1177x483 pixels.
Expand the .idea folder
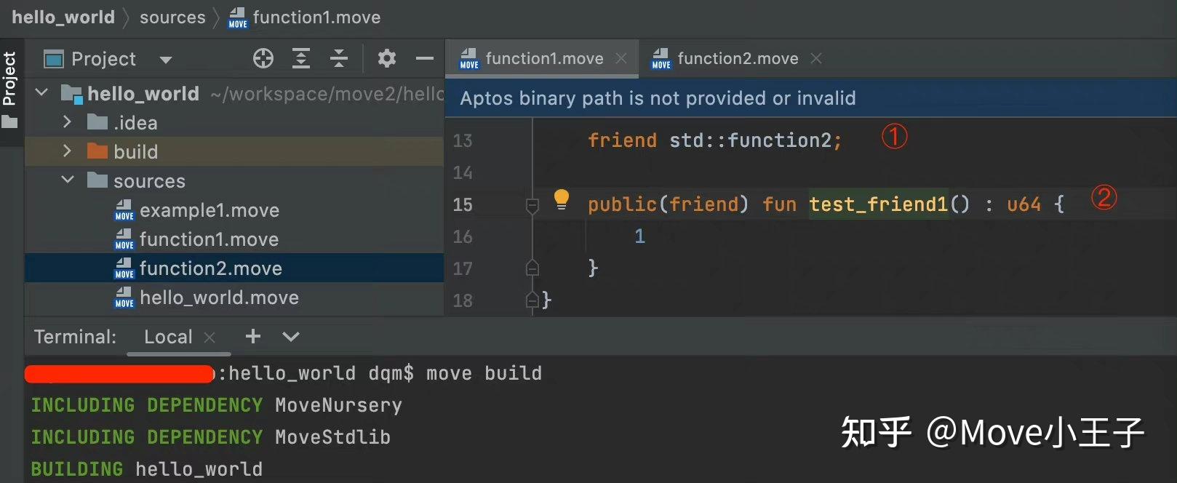pyautogui.click(x=67, y=122)
